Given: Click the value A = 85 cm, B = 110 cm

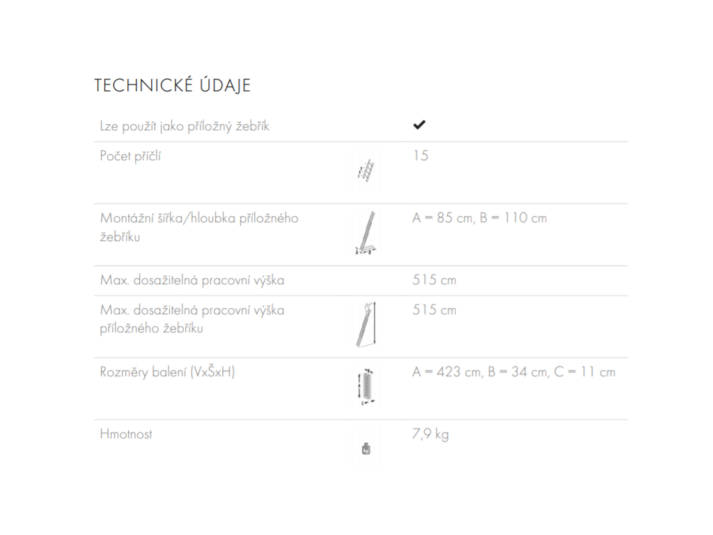Looking at the screenshot, I should point(480,218).
